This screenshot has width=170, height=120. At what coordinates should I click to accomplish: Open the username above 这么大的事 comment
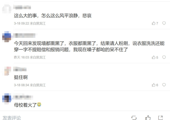pos(22,8)
